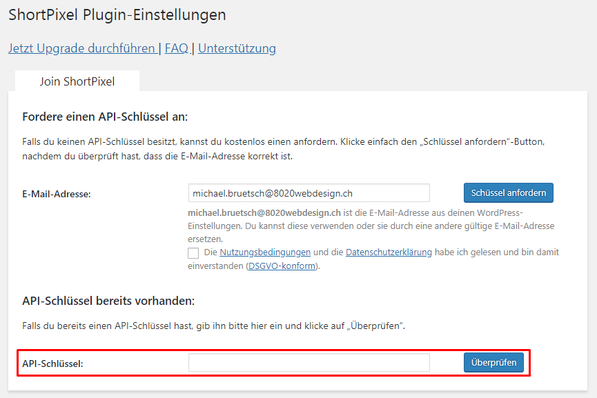This screenshot has width=597, height=398.
Task: Tick the Nutzungsbedingungen agreement checkbox
Action: point(193,253)
